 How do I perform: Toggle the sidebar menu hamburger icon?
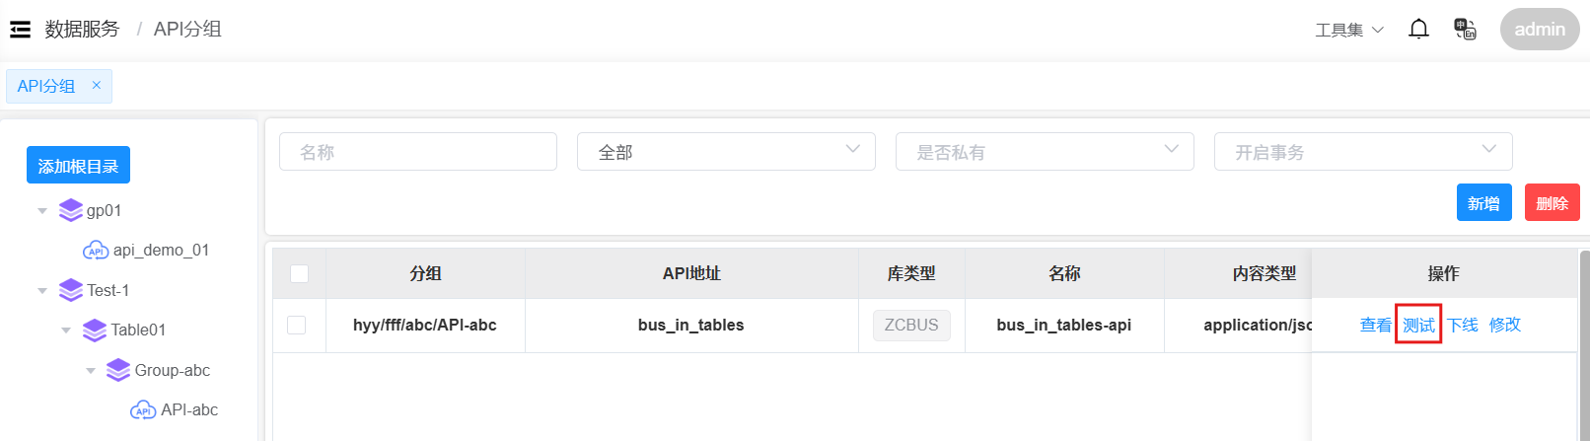(20, 30)
